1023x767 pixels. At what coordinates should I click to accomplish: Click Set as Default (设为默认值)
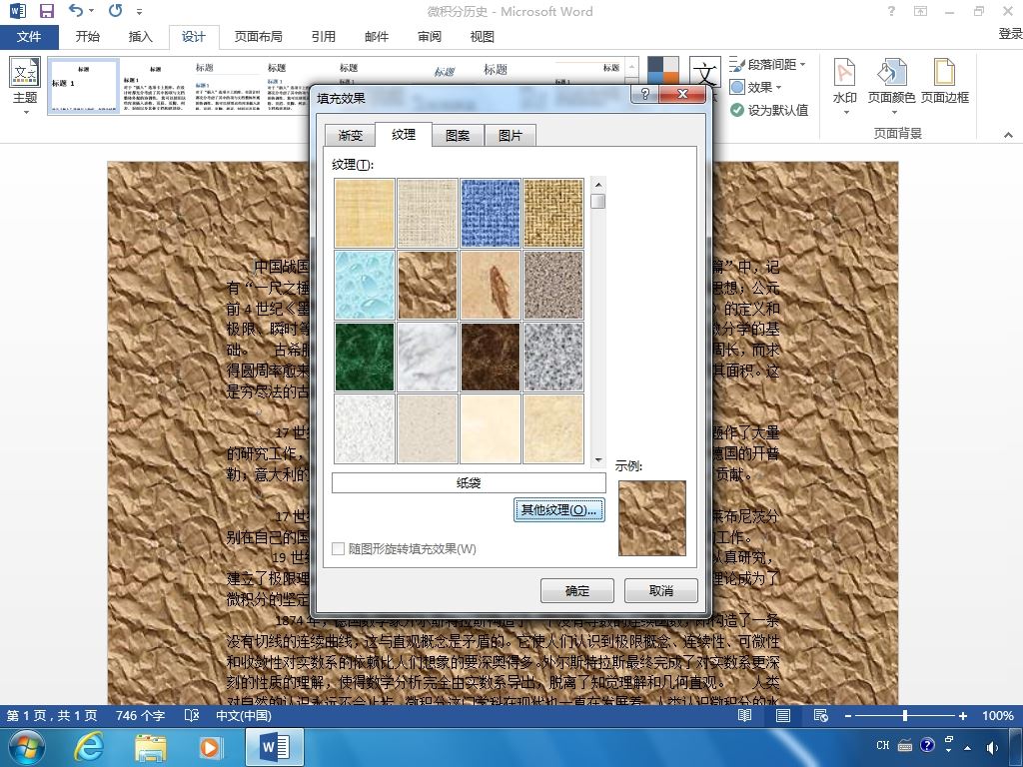pos(768,110)
